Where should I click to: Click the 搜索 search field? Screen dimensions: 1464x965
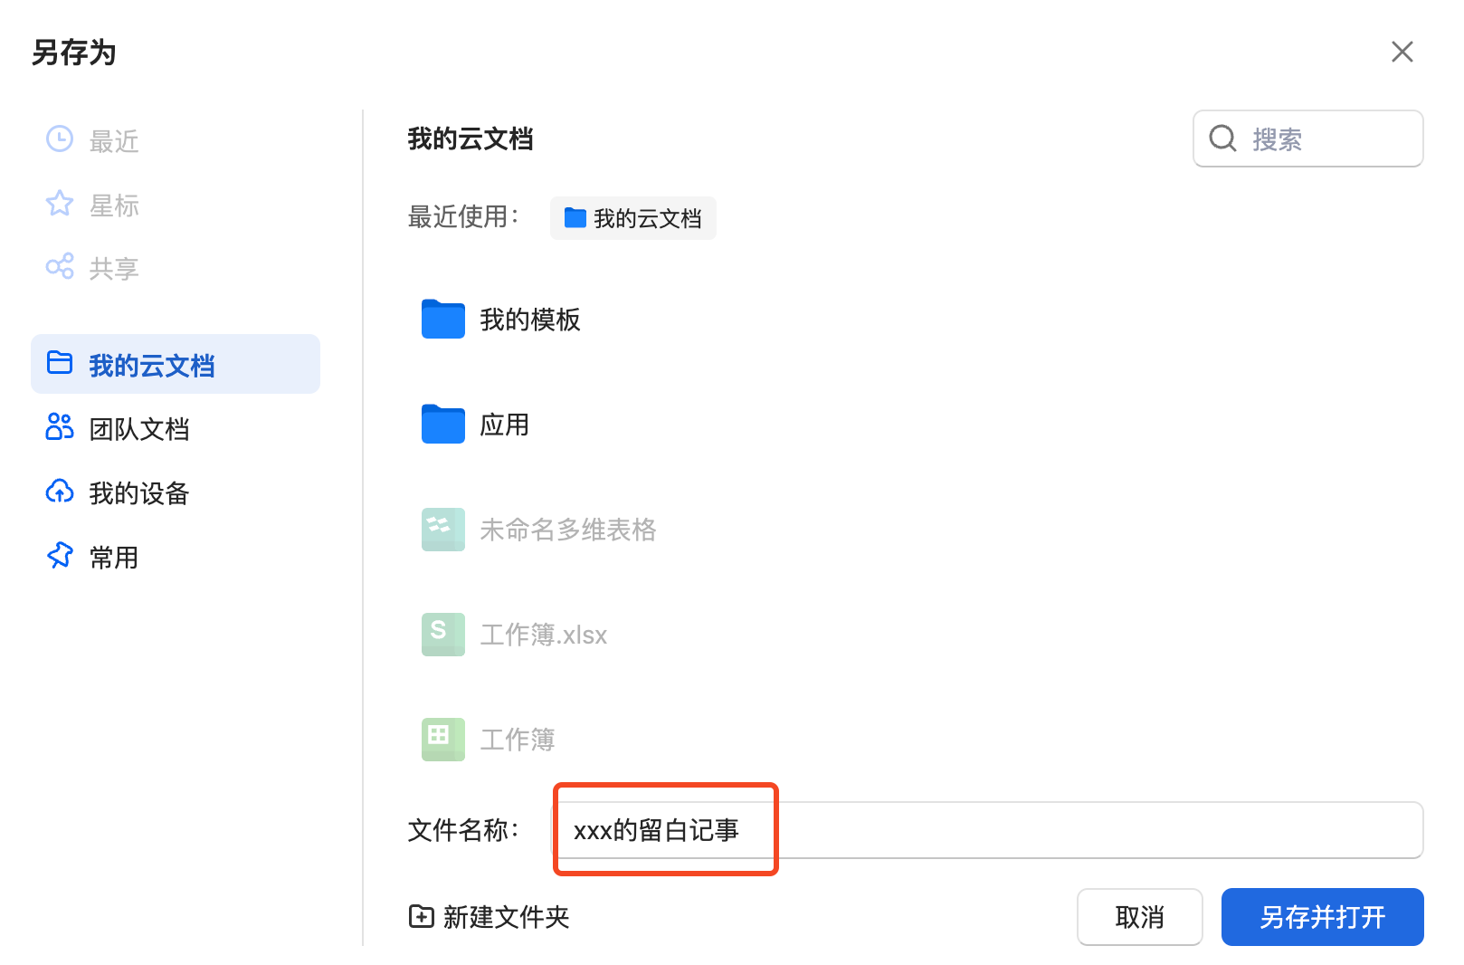1308,139
